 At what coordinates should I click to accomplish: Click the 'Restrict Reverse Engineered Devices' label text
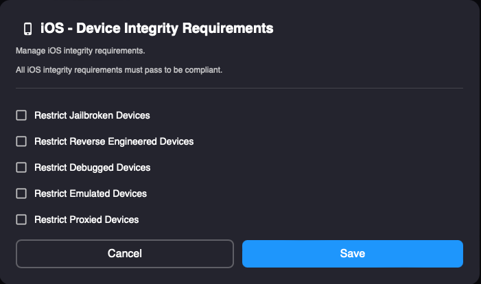point(114,141)
